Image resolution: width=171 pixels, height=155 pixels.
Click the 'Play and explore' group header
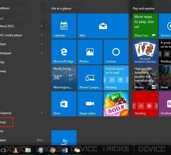pos(143,8)
